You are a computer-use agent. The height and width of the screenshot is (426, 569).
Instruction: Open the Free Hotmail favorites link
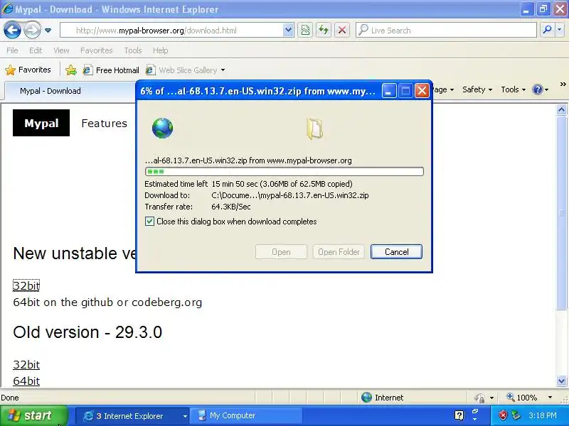coord(111,70)
